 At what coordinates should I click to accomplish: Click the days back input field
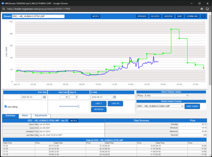tap(64, 97)
